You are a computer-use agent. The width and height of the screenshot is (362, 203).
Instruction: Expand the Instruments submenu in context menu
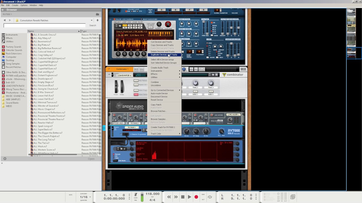165,71
